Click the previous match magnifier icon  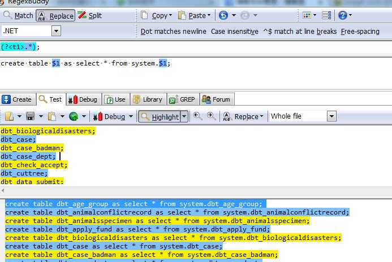(197, 116)
